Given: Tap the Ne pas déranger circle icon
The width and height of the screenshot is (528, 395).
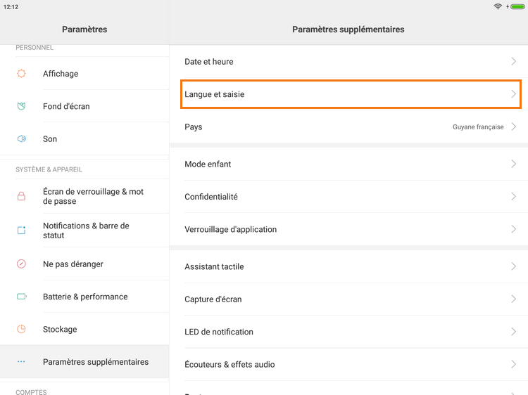Looking at the screenshot, I should pyautogui.click(x=21, y=264).
